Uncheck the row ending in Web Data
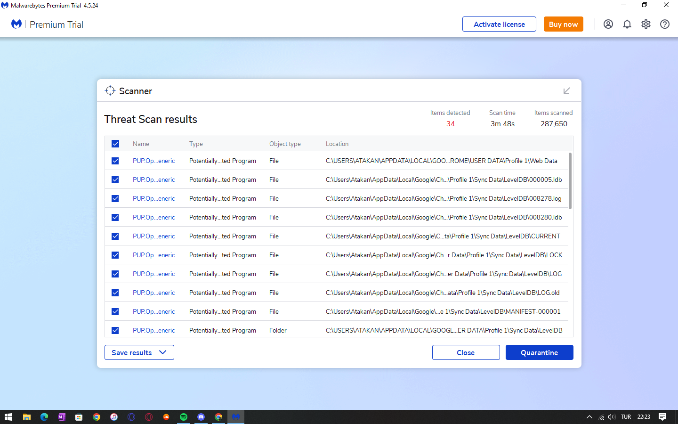 point(115,161)
